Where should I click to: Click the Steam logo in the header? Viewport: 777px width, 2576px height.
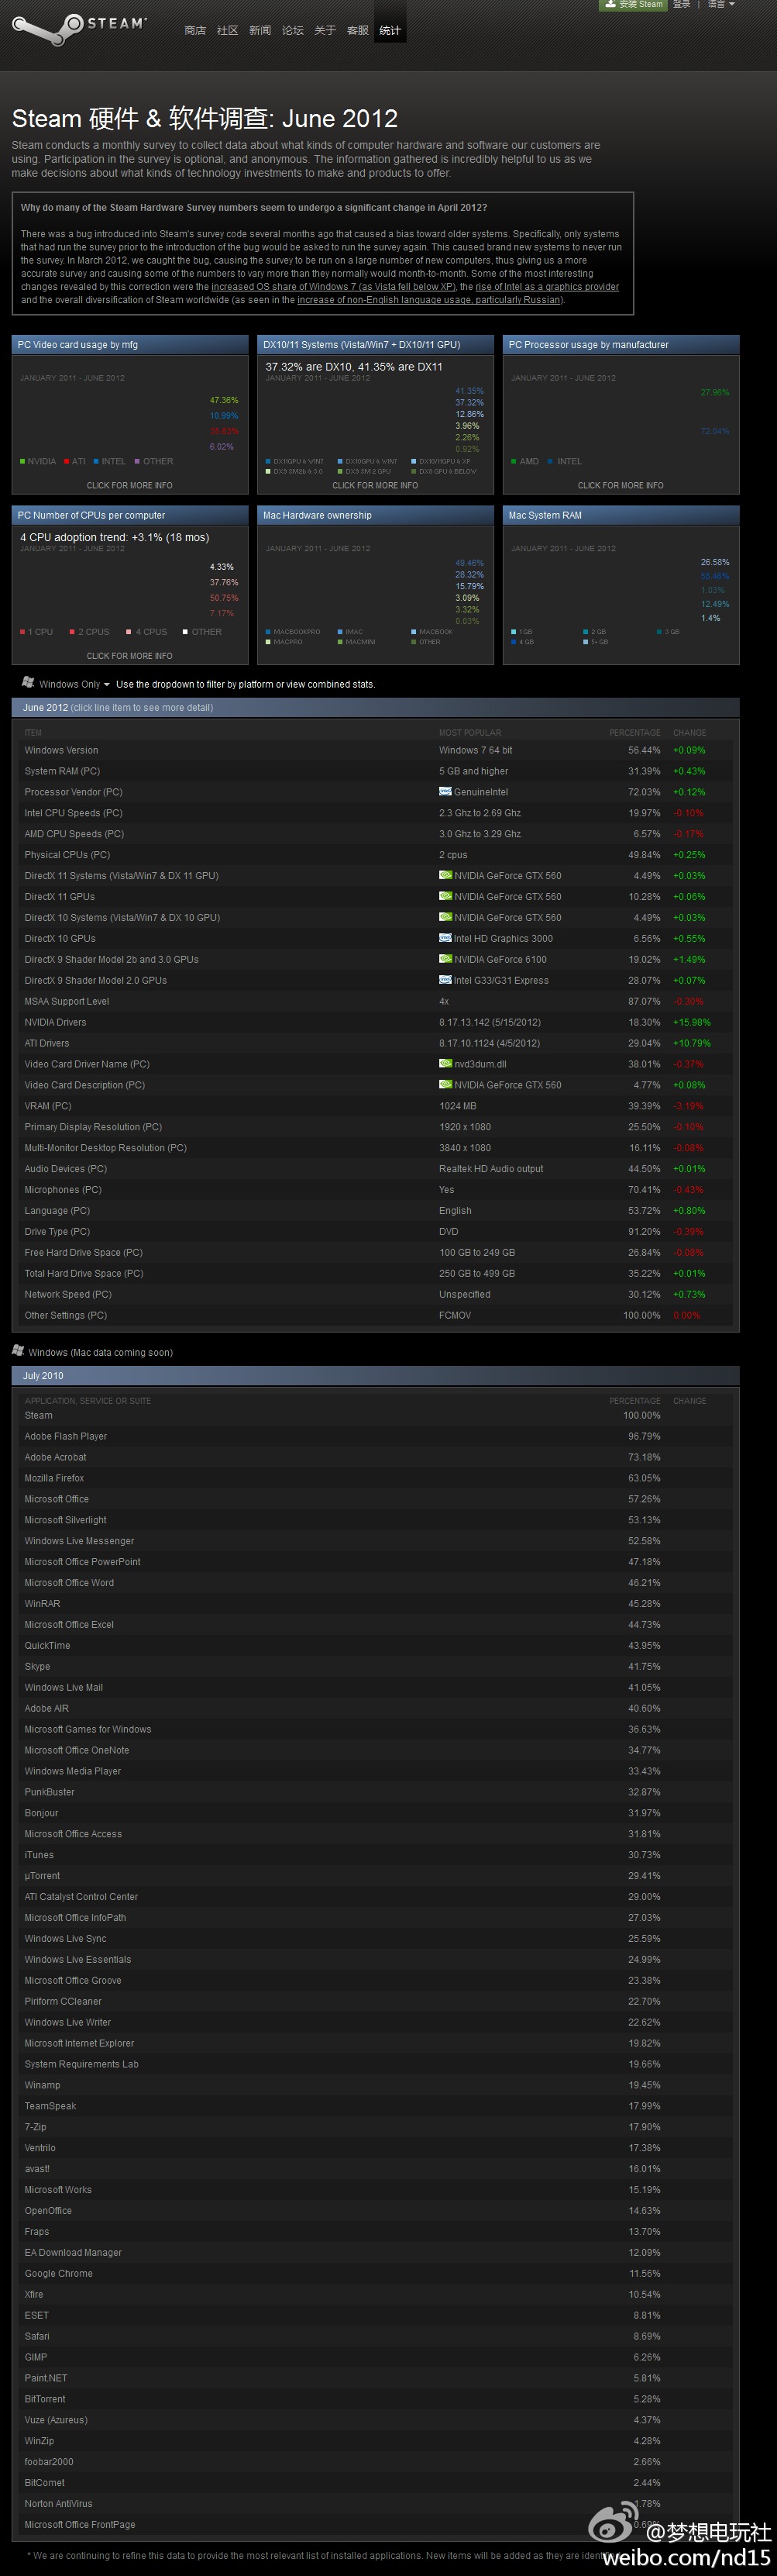(x=79, y=27)
